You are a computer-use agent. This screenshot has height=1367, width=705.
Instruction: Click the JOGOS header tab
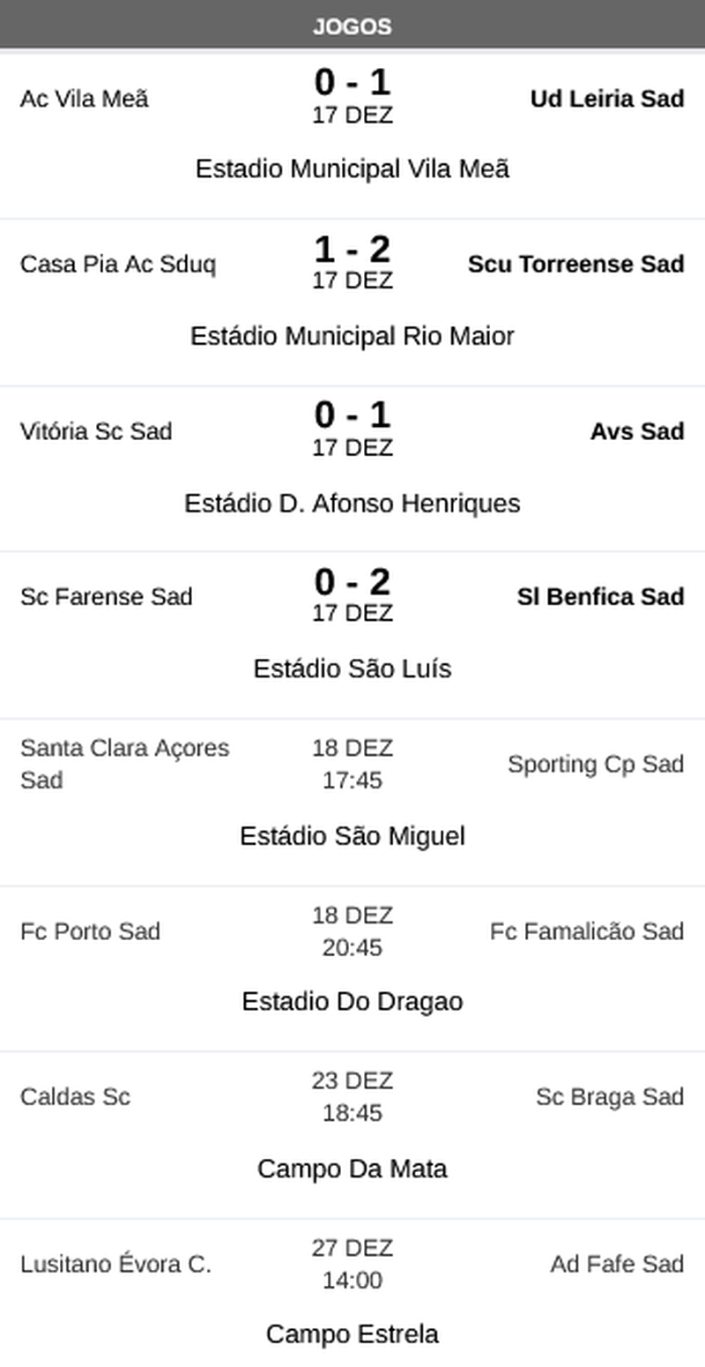352,26
